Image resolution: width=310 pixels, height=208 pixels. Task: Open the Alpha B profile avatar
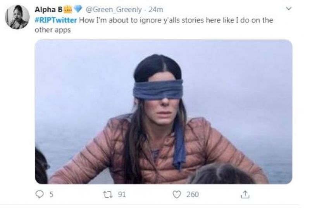17,17
